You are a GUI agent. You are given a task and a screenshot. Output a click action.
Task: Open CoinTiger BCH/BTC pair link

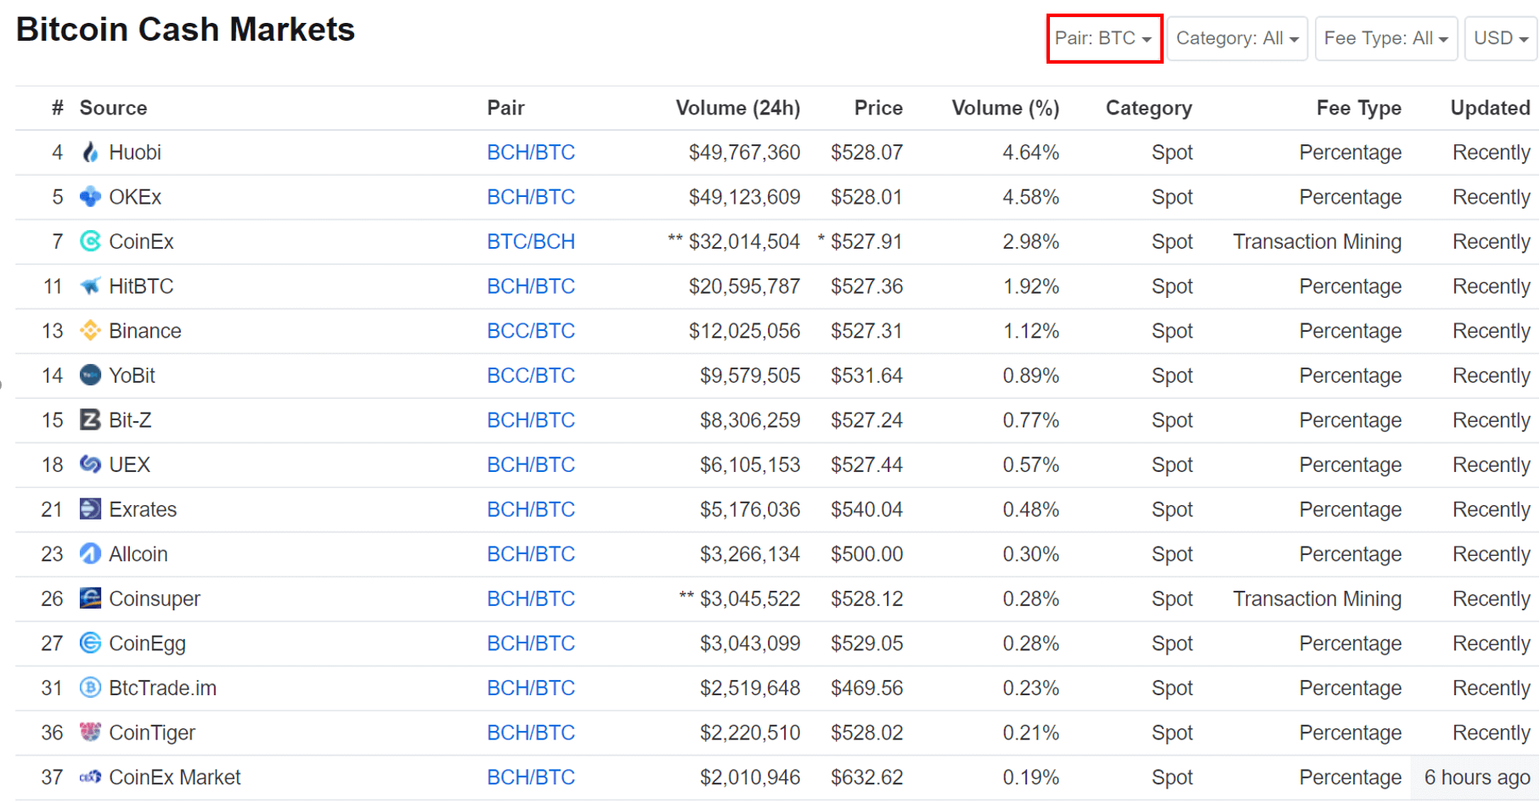click(x=531, y=732)
